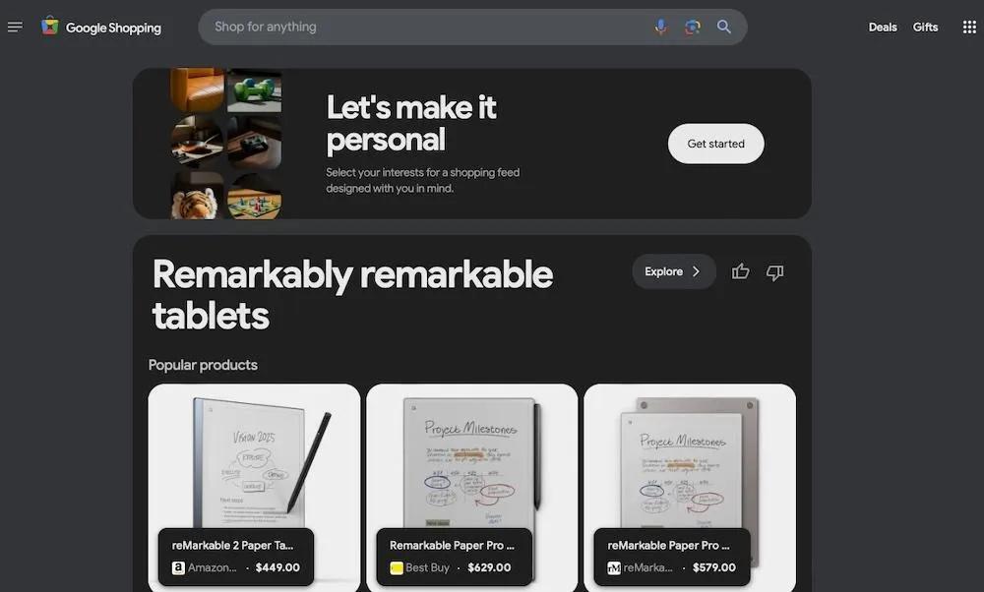Click the Get started button
The image size is (984, 592).
point(715,144)
